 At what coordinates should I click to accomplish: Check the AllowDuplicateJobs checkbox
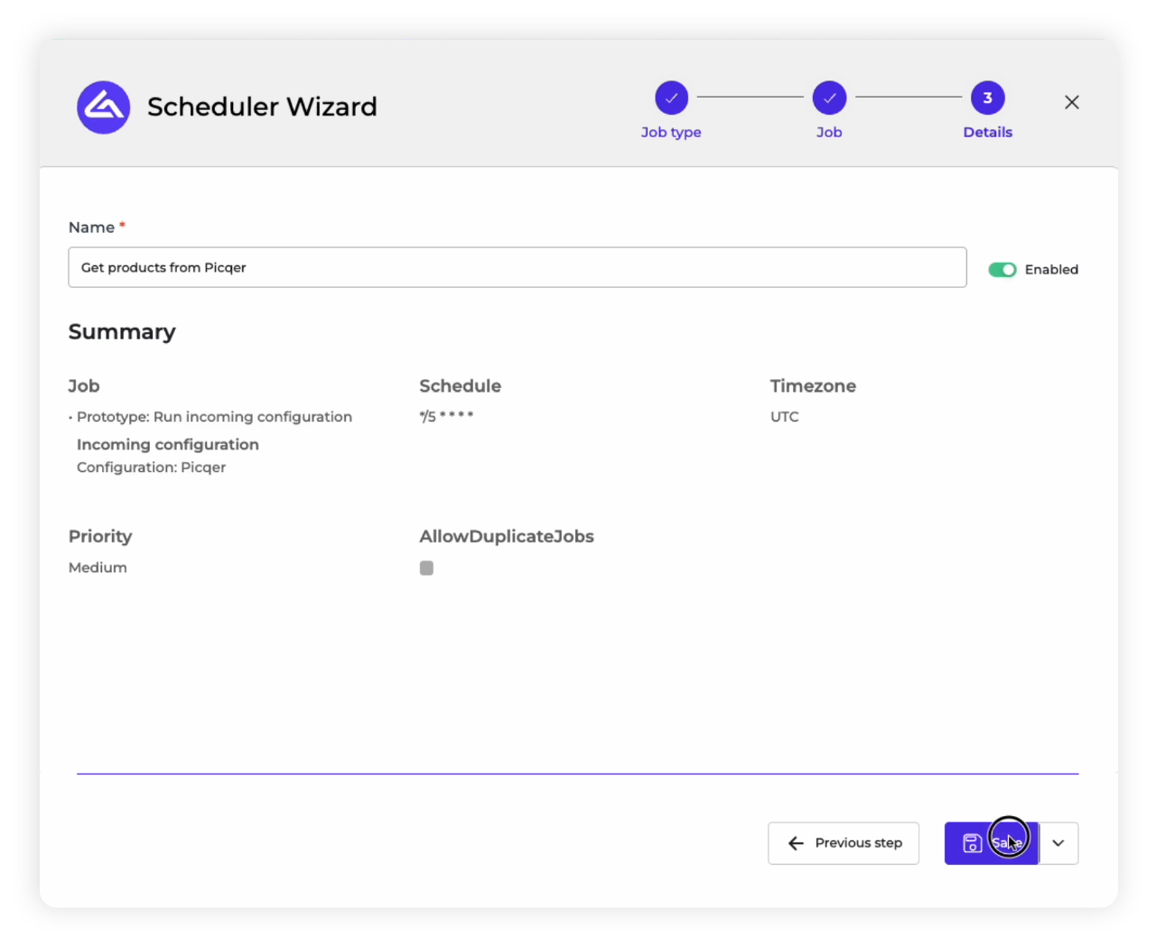coord(426,568)
